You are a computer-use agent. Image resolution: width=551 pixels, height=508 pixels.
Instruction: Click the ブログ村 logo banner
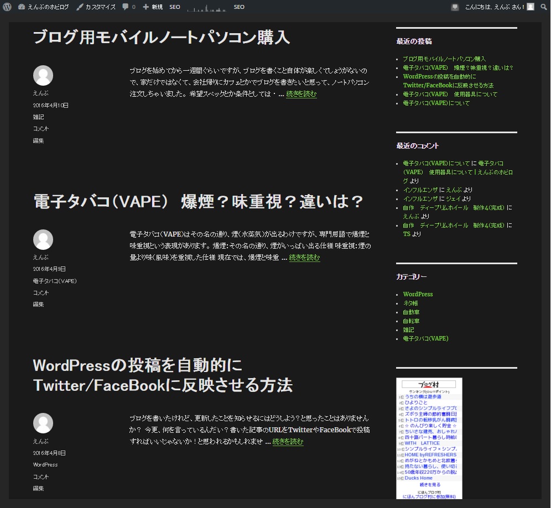coord(429,384)
